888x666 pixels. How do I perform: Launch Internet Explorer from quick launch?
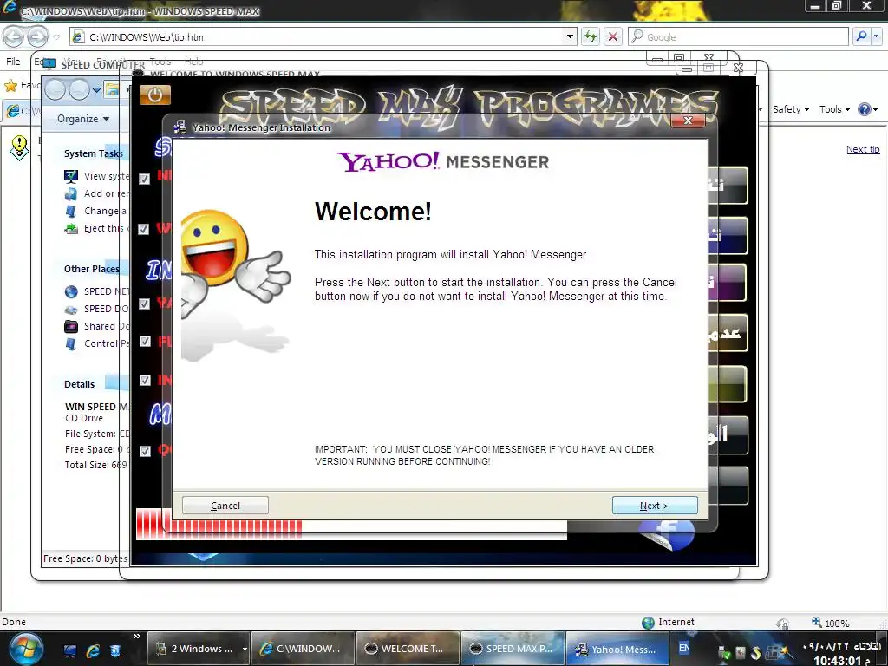pyautogui.click(x=92, y=650)
